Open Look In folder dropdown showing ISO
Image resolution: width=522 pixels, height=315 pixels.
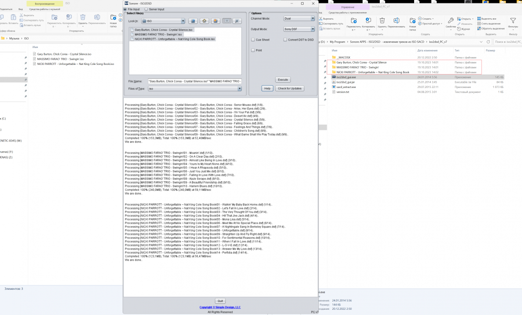pos(163,21)
